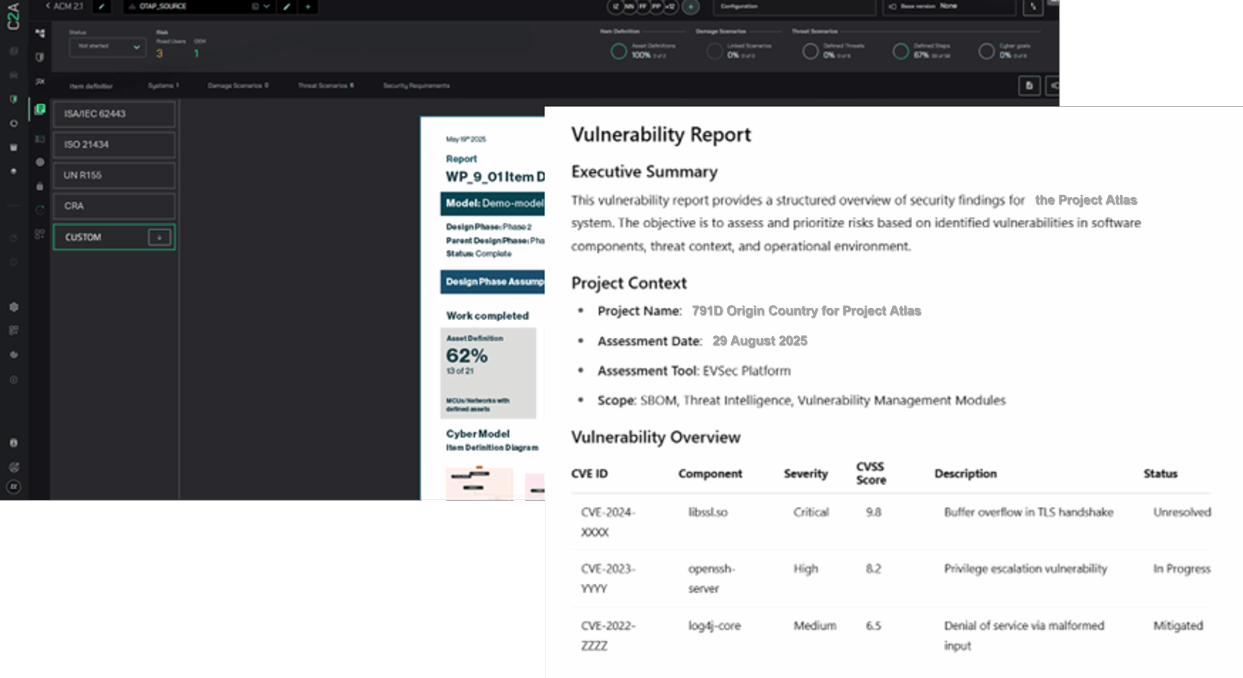
Task: Click the Asset Definition 62% card
Action: click(x=488, y=373)
